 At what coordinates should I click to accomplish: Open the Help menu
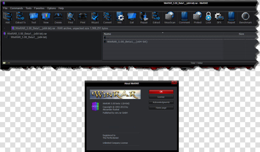click(61, 8)
